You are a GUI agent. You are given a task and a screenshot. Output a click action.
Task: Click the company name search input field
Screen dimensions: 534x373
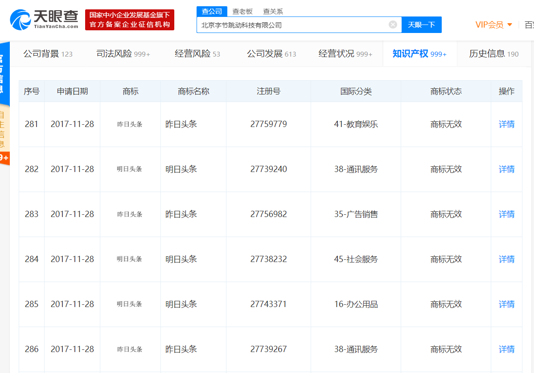292,25
